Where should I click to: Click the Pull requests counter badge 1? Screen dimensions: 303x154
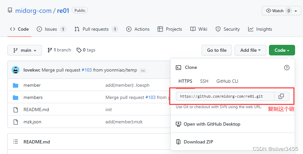tap(115, 29)
